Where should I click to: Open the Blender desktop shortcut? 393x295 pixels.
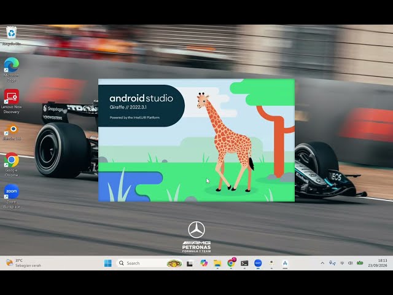coord(11,133)
